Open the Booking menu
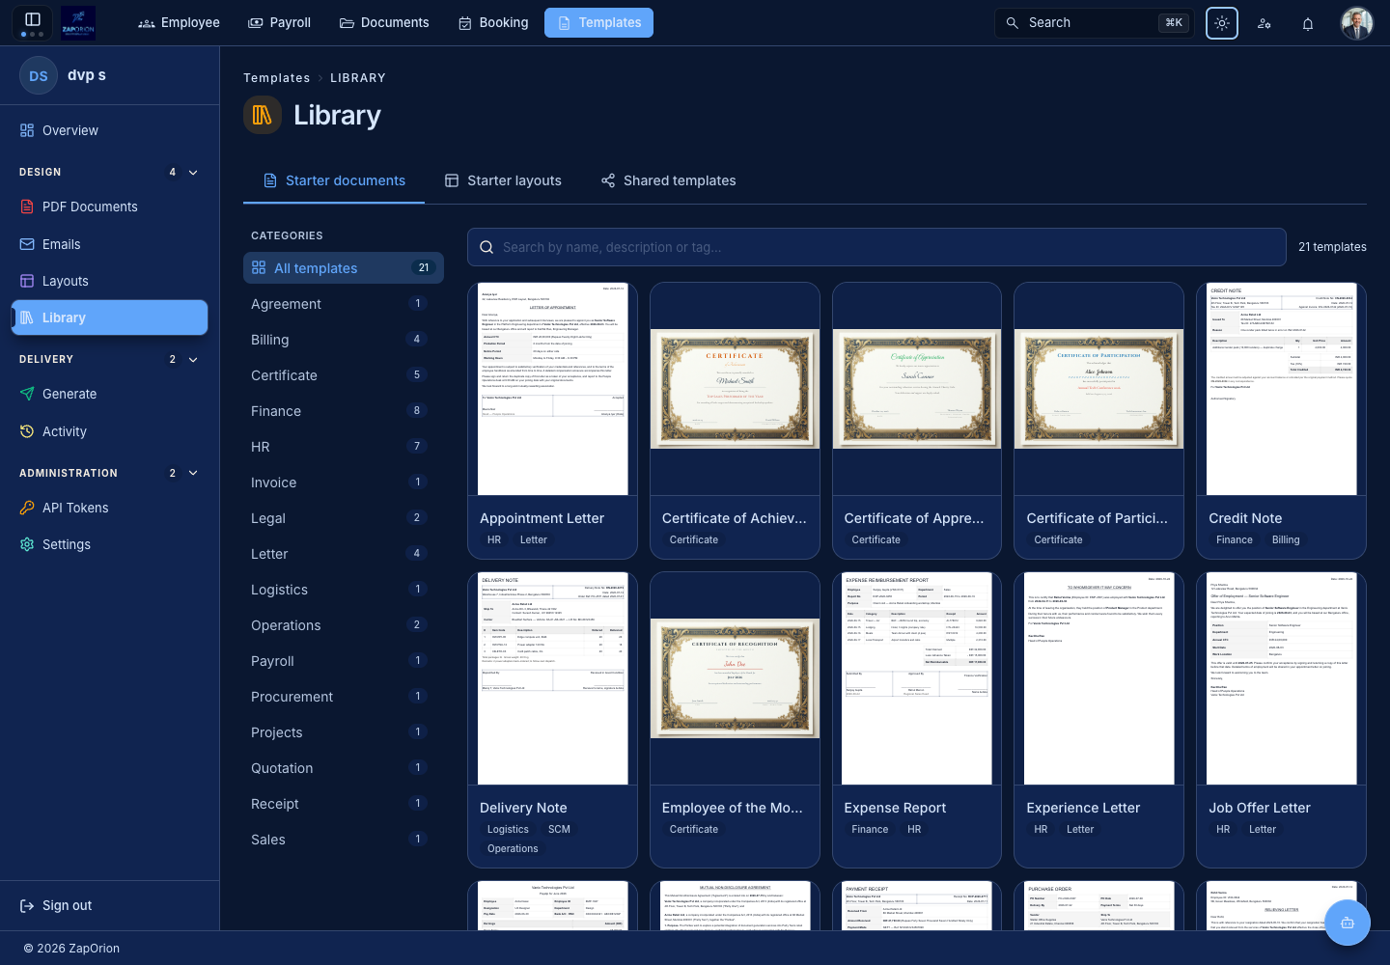This screenshot has height=965, width=1390. [x=493, y=22]
